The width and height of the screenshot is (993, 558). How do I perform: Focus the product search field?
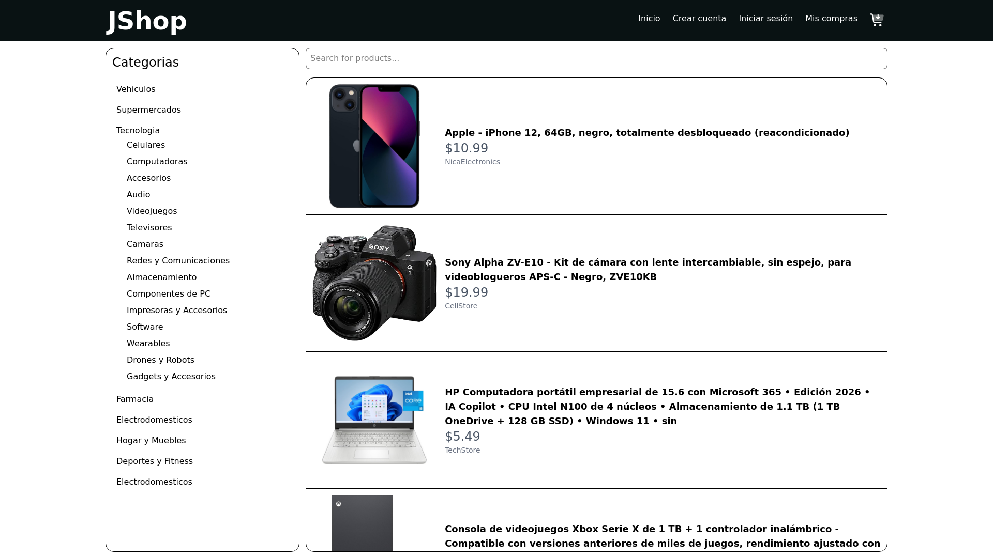pyautogui.click(x=596, y=58)
